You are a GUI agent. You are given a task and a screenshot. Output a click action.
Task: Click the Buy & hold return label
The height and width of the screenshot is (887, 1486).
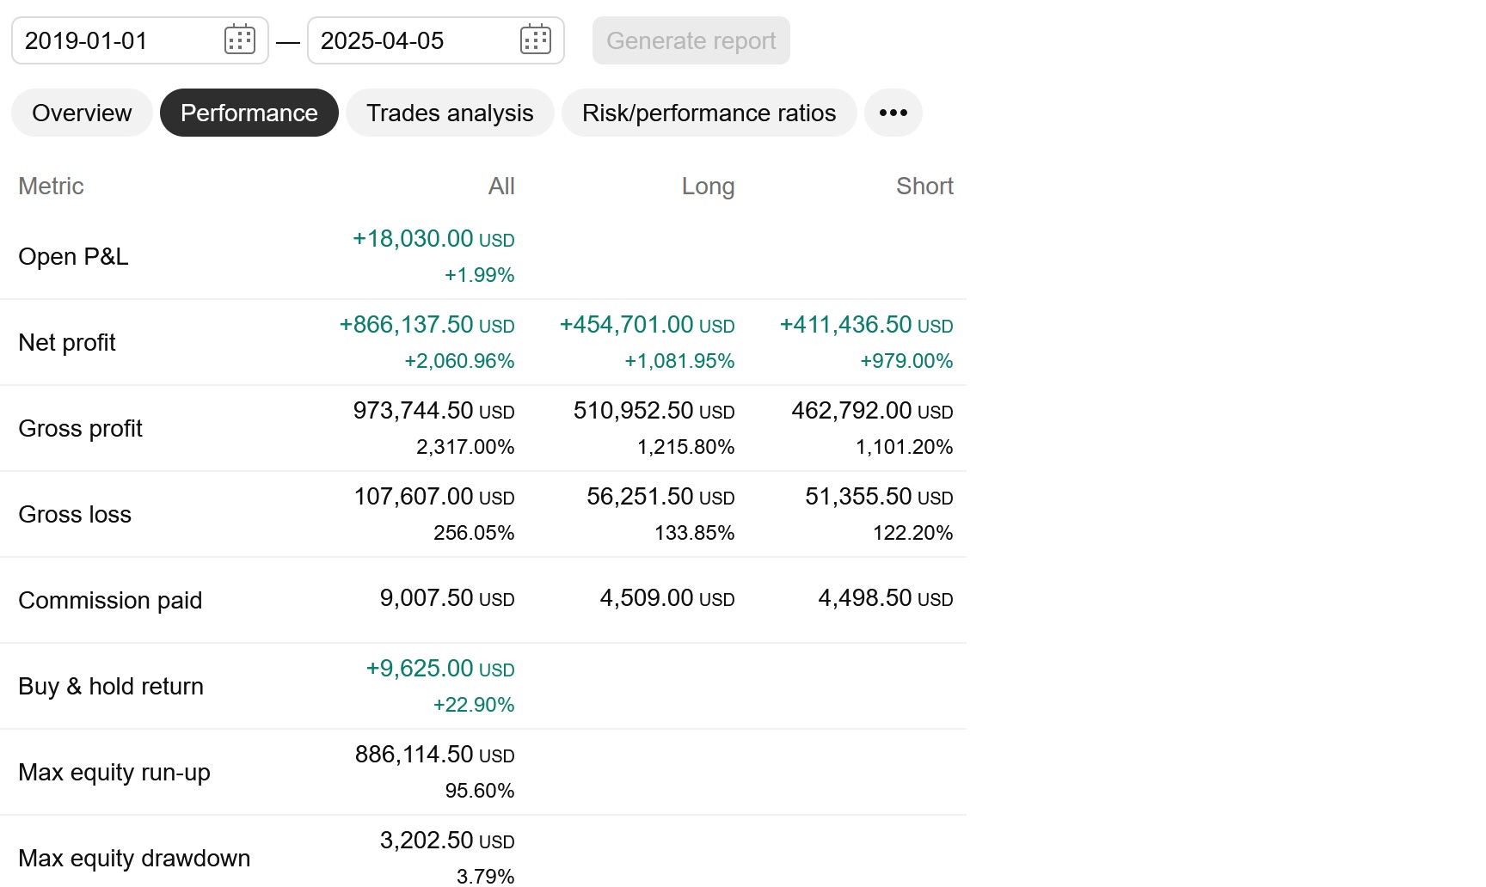111,687
